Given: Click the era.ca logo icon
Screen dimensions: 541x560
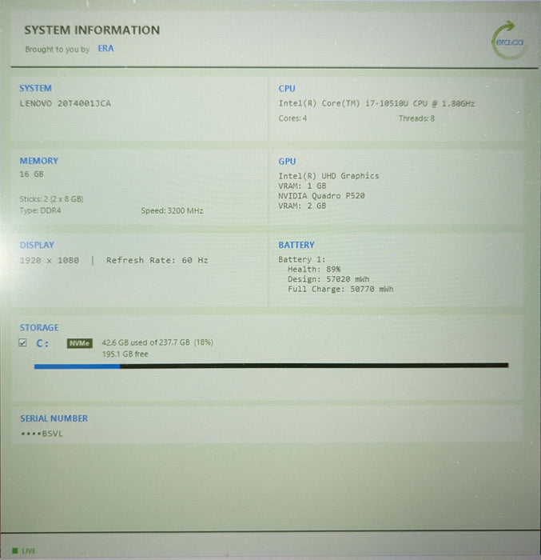Looking at the screenshot, I should click(508, 40).
